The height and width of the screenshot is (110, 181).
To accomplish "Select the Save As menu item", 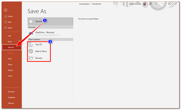I will tap(12, 47).
